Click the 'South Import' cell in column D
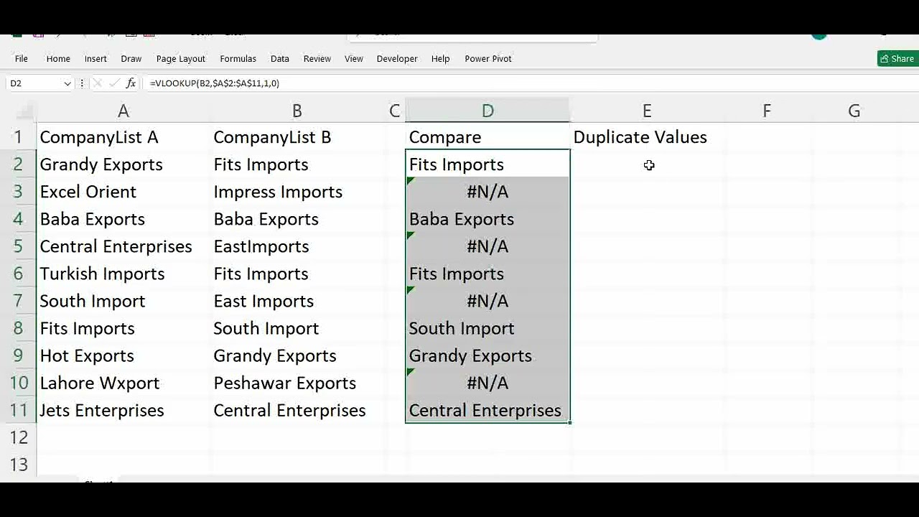 pyautogui.click(x=488, y=328)
